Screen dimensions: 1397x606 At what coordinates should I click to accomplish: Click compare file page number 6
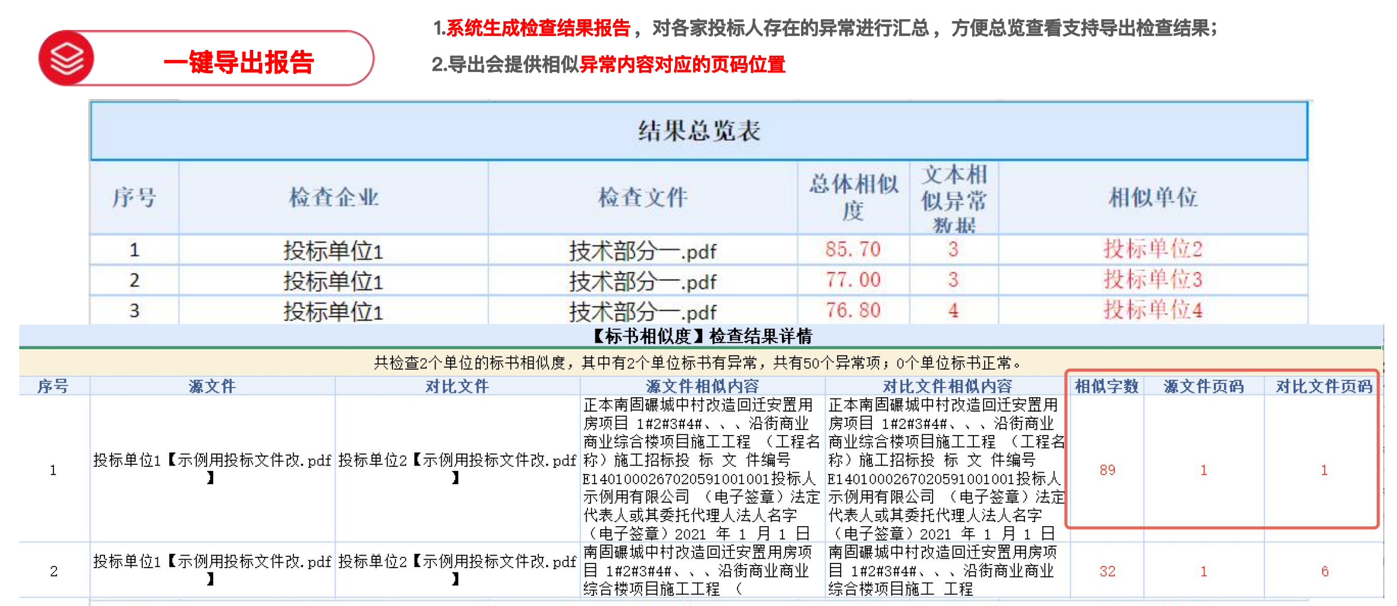point(1324,571)
